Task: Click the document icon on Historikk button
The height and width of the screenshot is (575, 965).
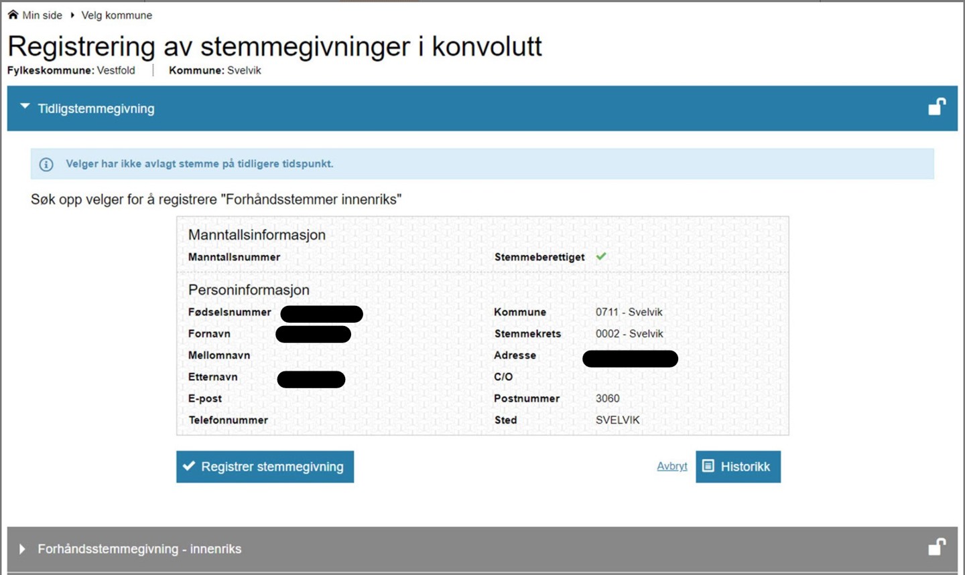Action: [x=708, y=466]
